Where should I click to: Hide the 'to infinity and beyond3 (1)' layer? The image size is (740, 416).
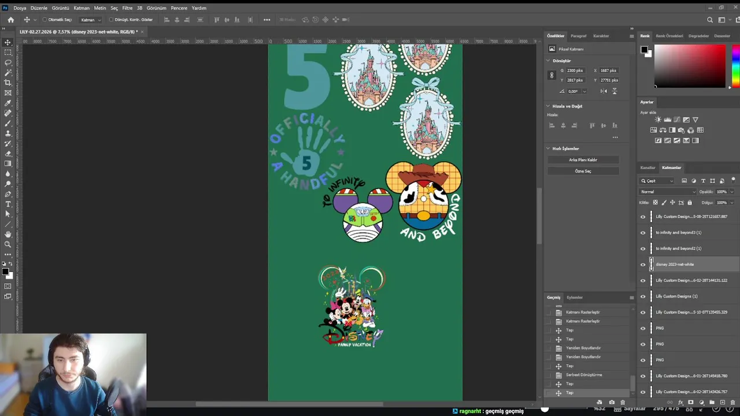(643, 233)
